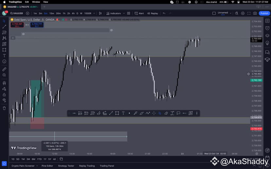Click the blue Publish button
Image resolution: width=271 pixels, height=169 pixels.
(x=264, y=13)
